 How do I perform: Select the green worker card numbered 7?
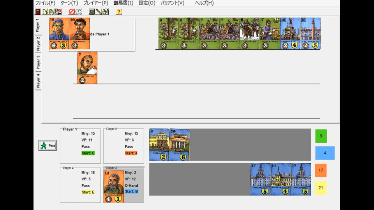pyautogui.click(x=270, y=33)
